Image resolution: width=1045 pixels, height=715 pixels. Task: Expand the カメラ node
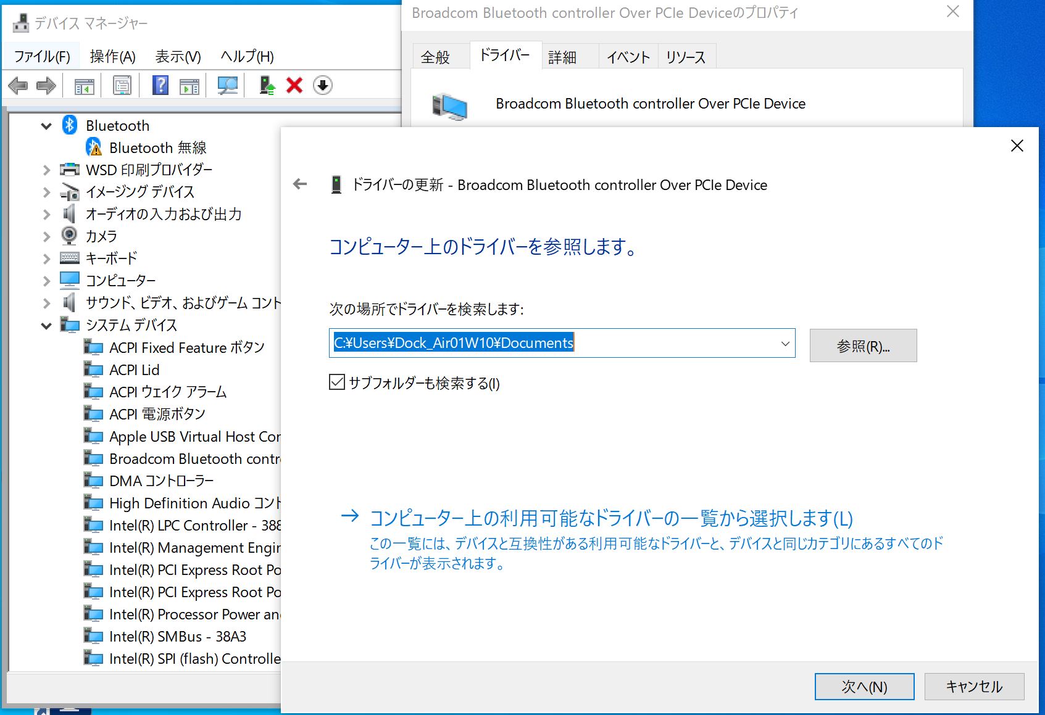click(46, 236)
